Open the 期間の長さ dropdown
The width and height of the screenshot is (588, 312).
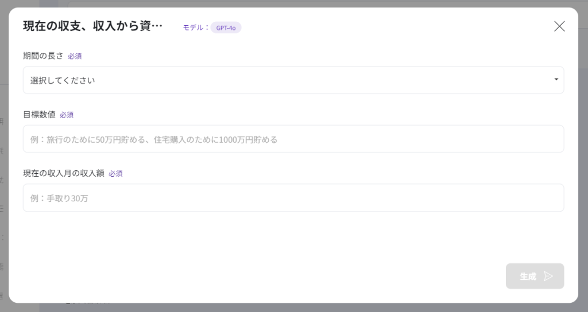point(293,80)
